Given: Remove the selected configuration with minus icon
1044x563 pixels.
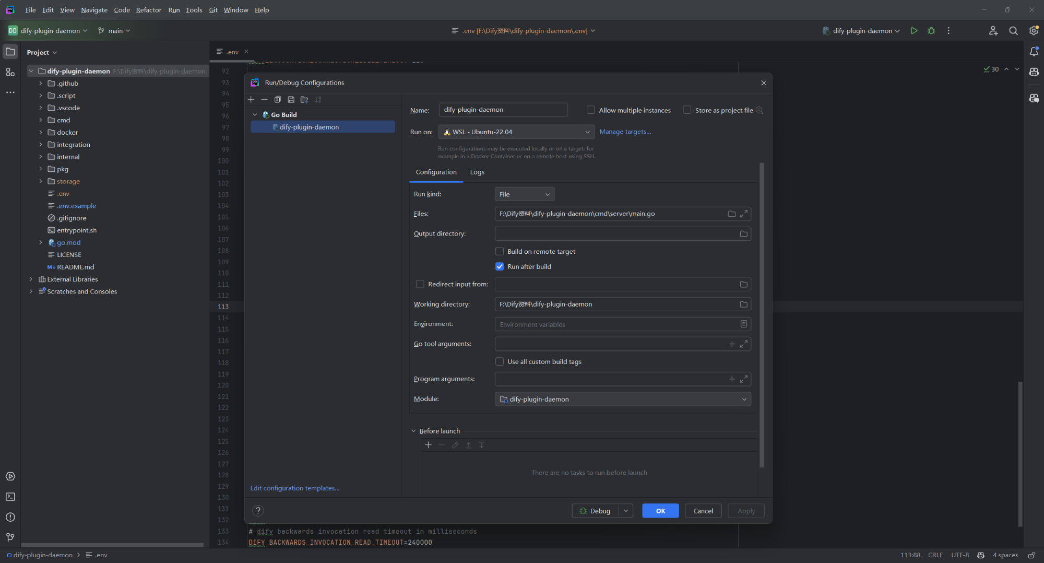Looking at the screenshot, I should coord(264,99).
